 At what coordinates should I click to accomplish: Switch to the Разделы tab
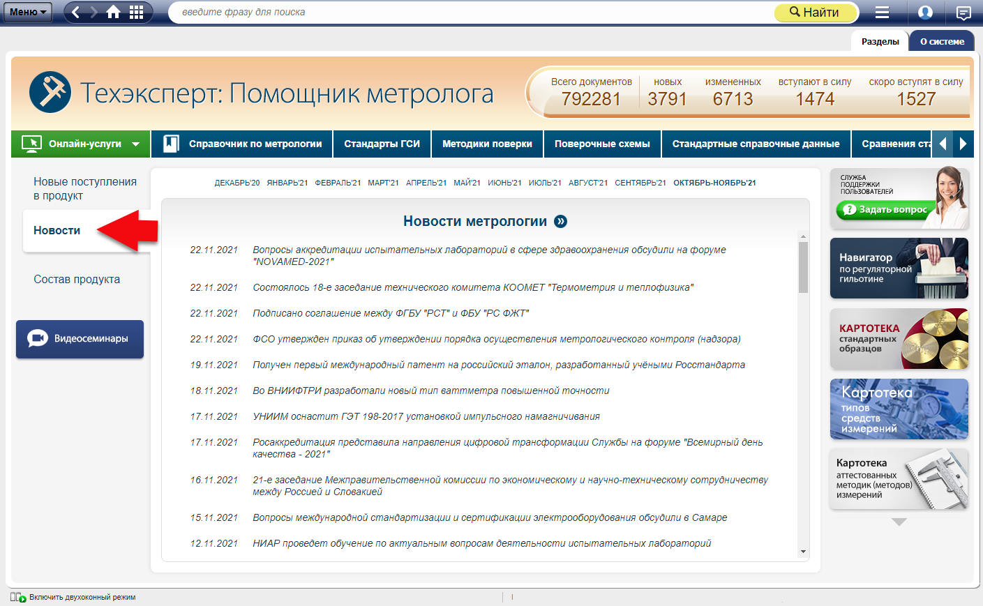click(880, 41)
